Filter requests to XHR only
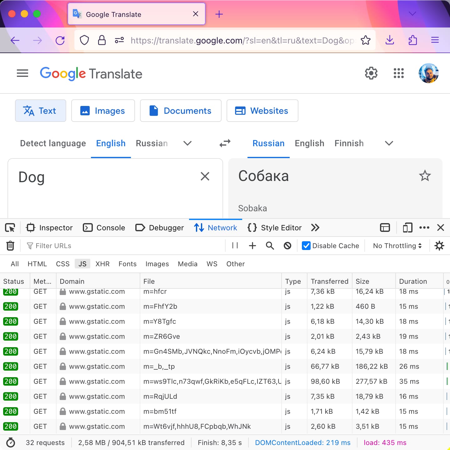The width and height of the screenshot is (450, 450). (102, 264)
